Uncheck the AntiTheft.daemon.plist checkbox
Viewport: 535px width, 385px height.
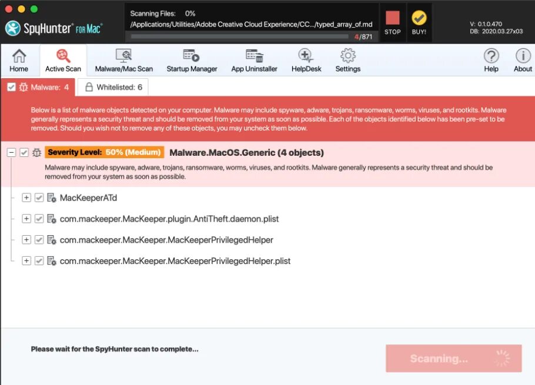(x=39, y=219)
